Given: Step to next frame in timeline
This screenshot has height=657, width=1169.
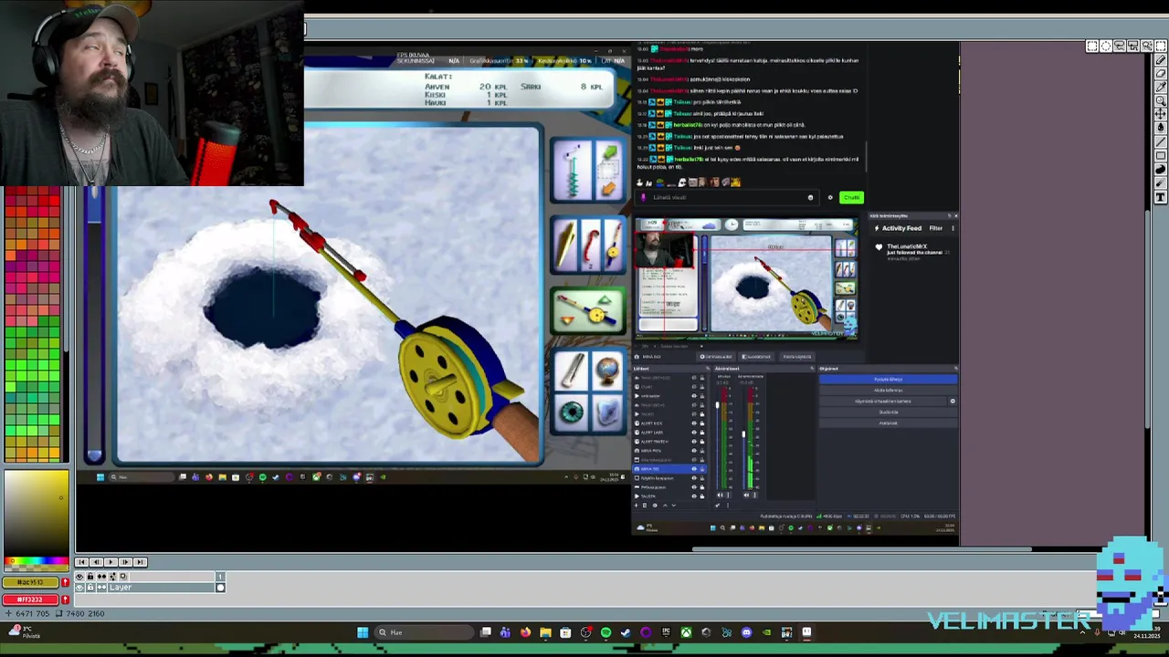Looking at the screenshot, I should pyautogui.click(x=125, y=562).
